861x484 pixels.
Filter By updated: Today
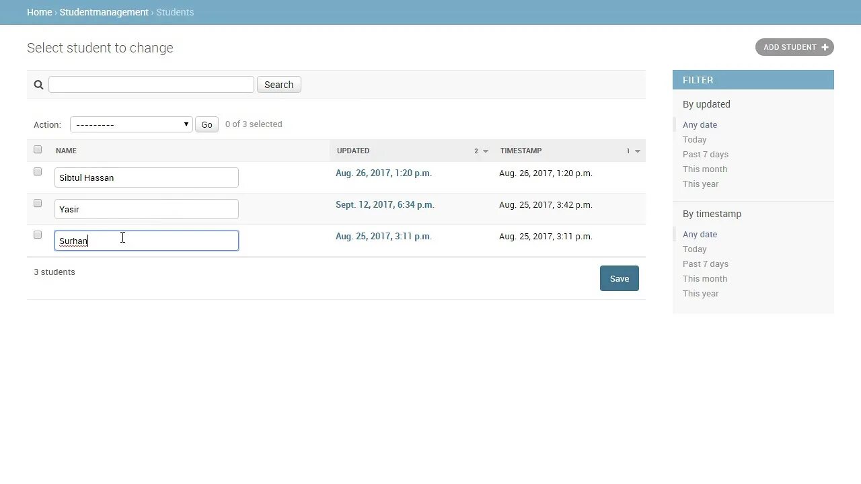[694, 139]
